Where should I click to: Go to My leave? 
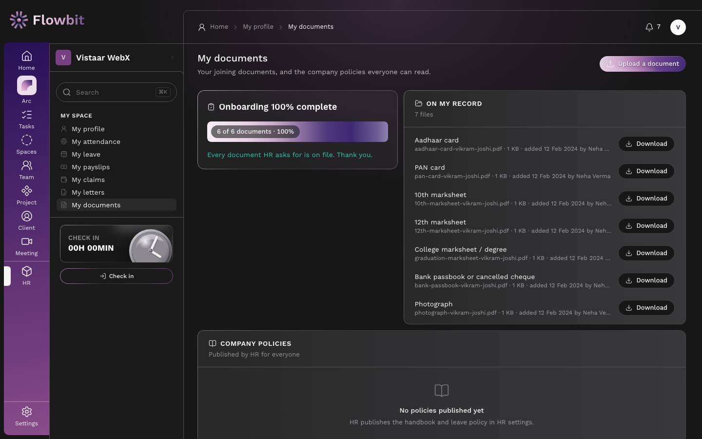coord(117,154)
